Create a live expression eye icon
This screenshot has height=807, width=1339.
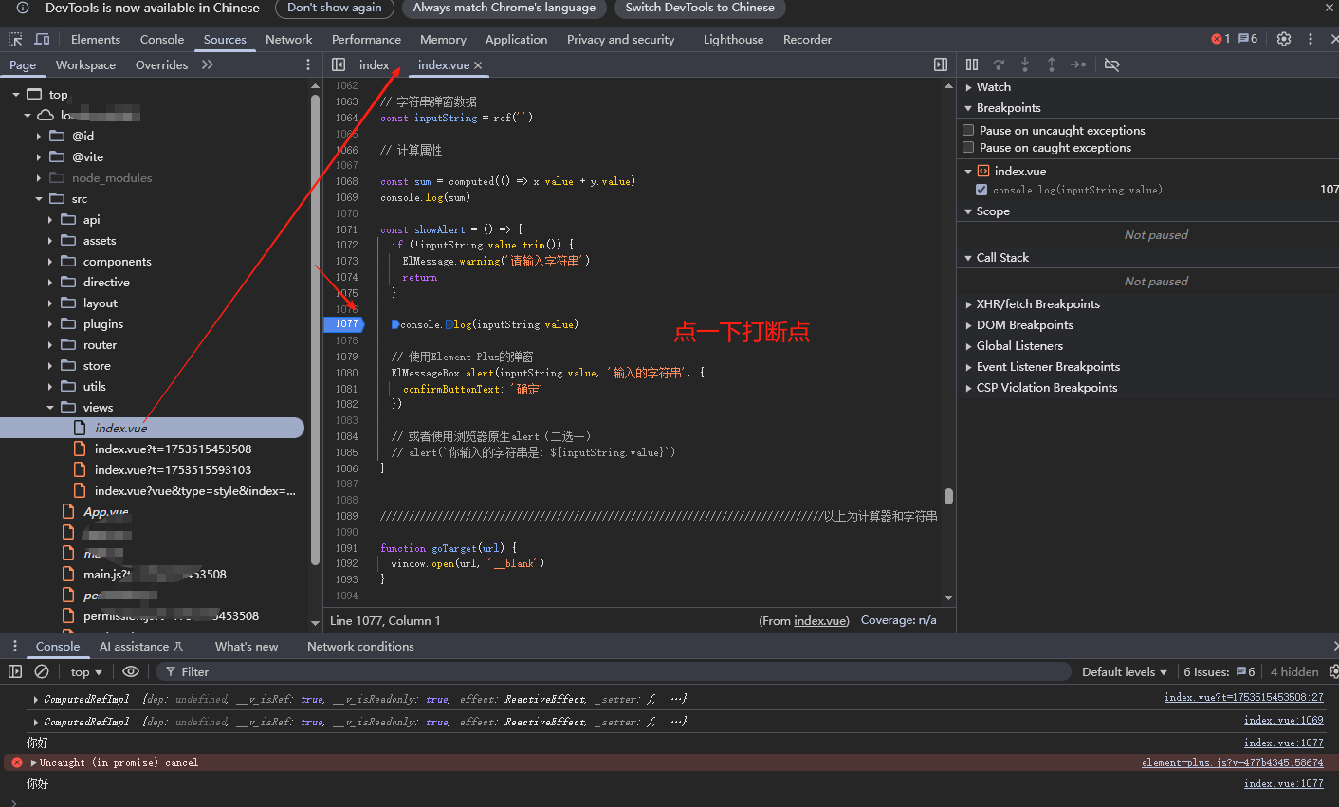click(131, 671)
